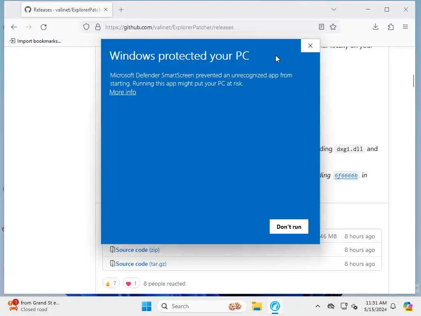Screen dimensions: 421x316
Task: Reload the current page
Action: (44, 27)
